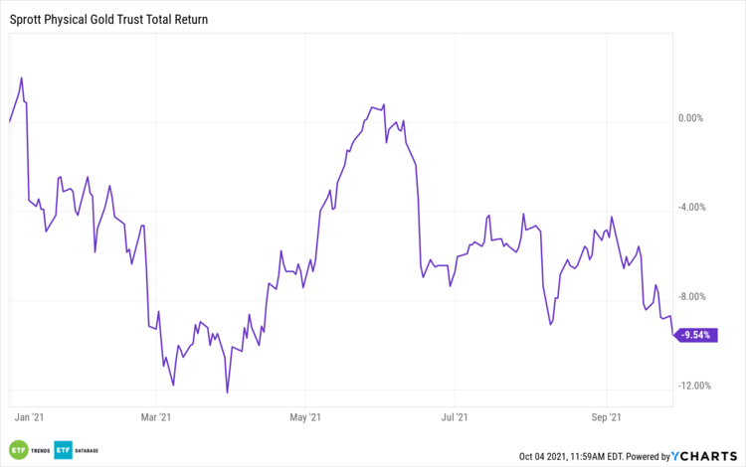Image resolution: width=746 pixels, height=467 pixels.
Task: Click the Jul '21 axis label
Action: click(455, 417)
